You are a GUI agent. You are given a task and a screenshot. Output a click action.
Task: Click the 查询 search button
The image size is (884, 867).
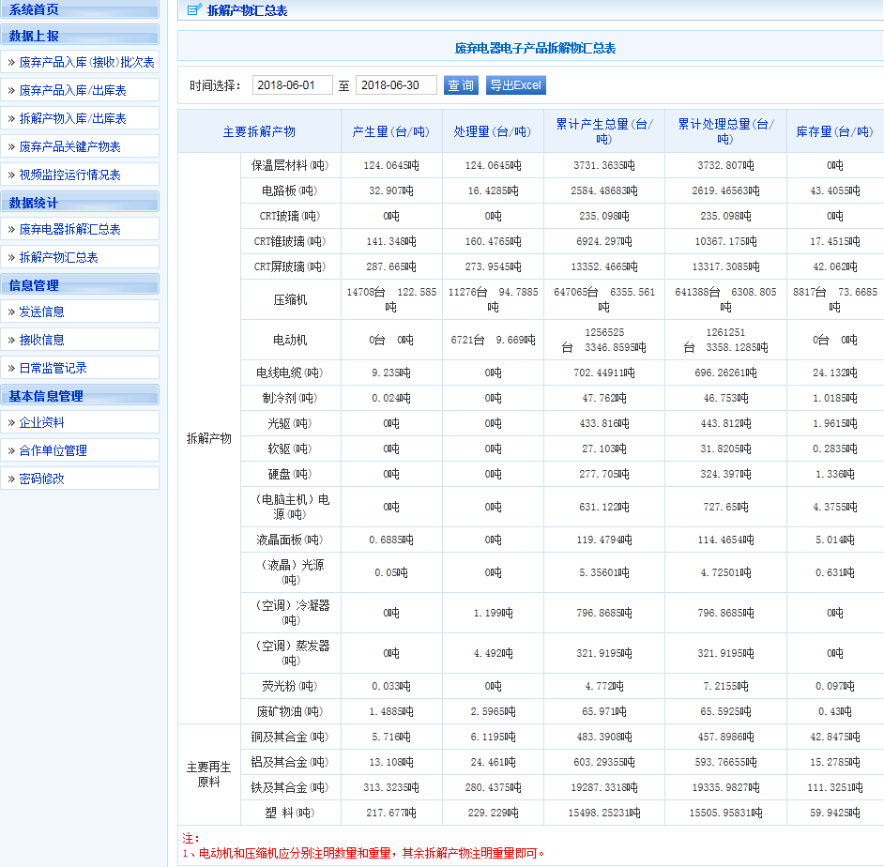(460, 85)
